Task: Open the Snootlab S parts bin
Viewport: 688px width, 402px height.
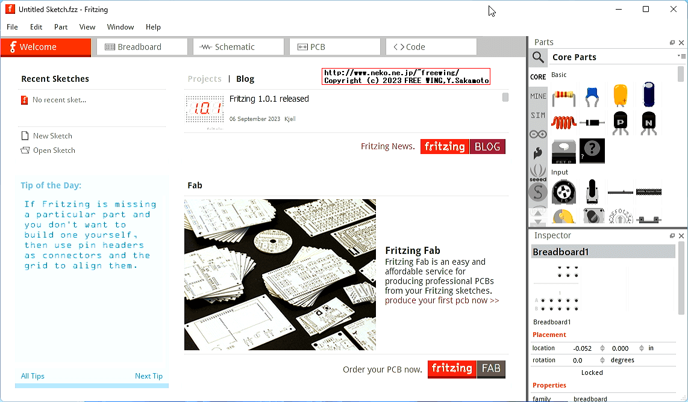Action: click(x=538, y=192)
